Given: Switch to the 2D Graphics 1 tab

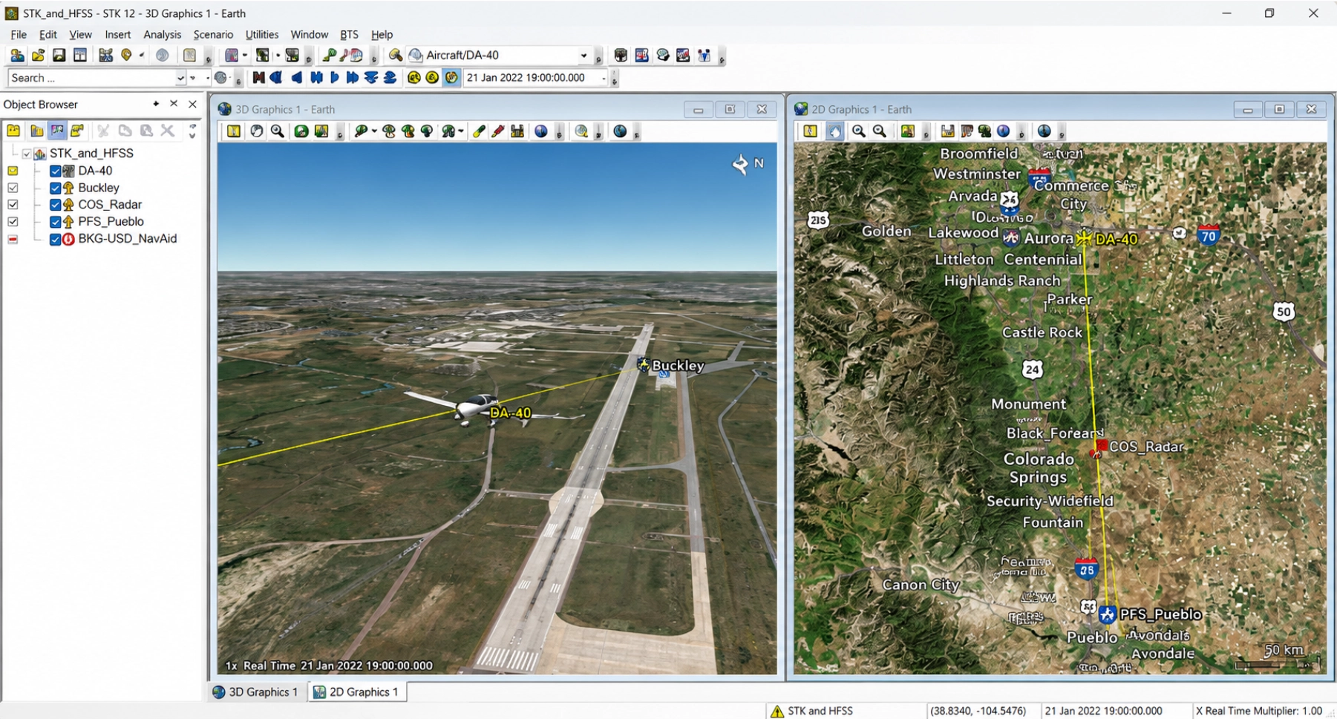Looking at the screenshot, I should tap(356, 692).
